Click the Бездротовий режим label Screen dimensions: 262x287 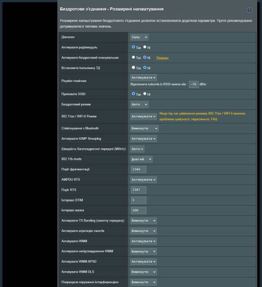76,104
